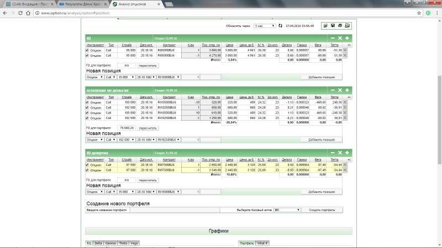Click the first open-folder icon in top toolbar
Viewport: 442px width, 248px height.
click(325, 25)
